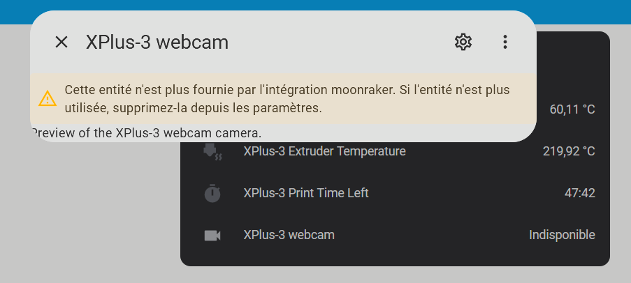The image size is (631, 283).
Task: Click the Indisponible webcam status
Action: click(x=562, y=235)
